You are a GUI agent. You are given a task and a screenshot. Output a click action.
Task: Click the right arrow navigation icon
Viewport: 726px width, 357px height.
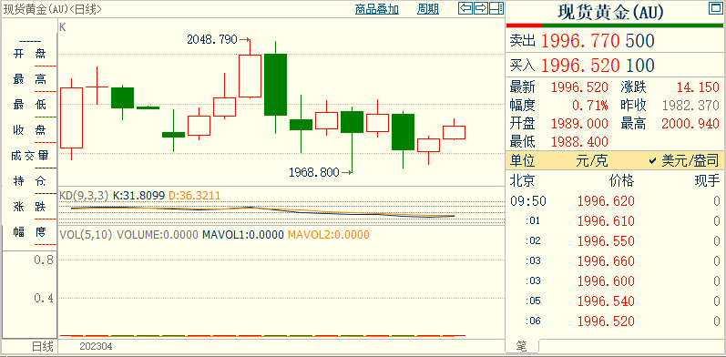point(481,8)
